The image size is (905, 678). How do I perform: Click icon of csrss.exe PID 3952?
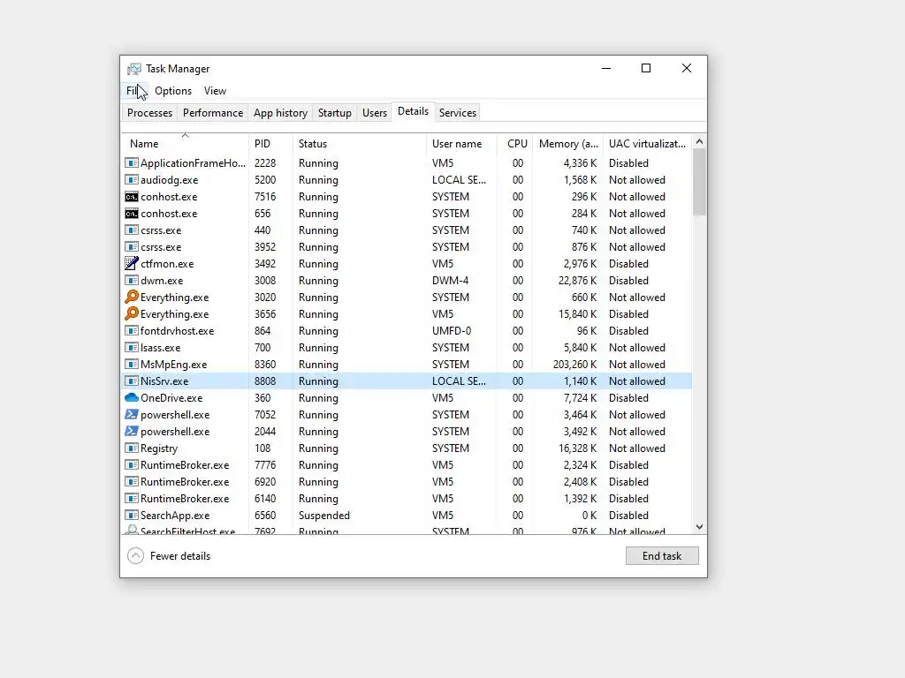[x=132, y=247]
